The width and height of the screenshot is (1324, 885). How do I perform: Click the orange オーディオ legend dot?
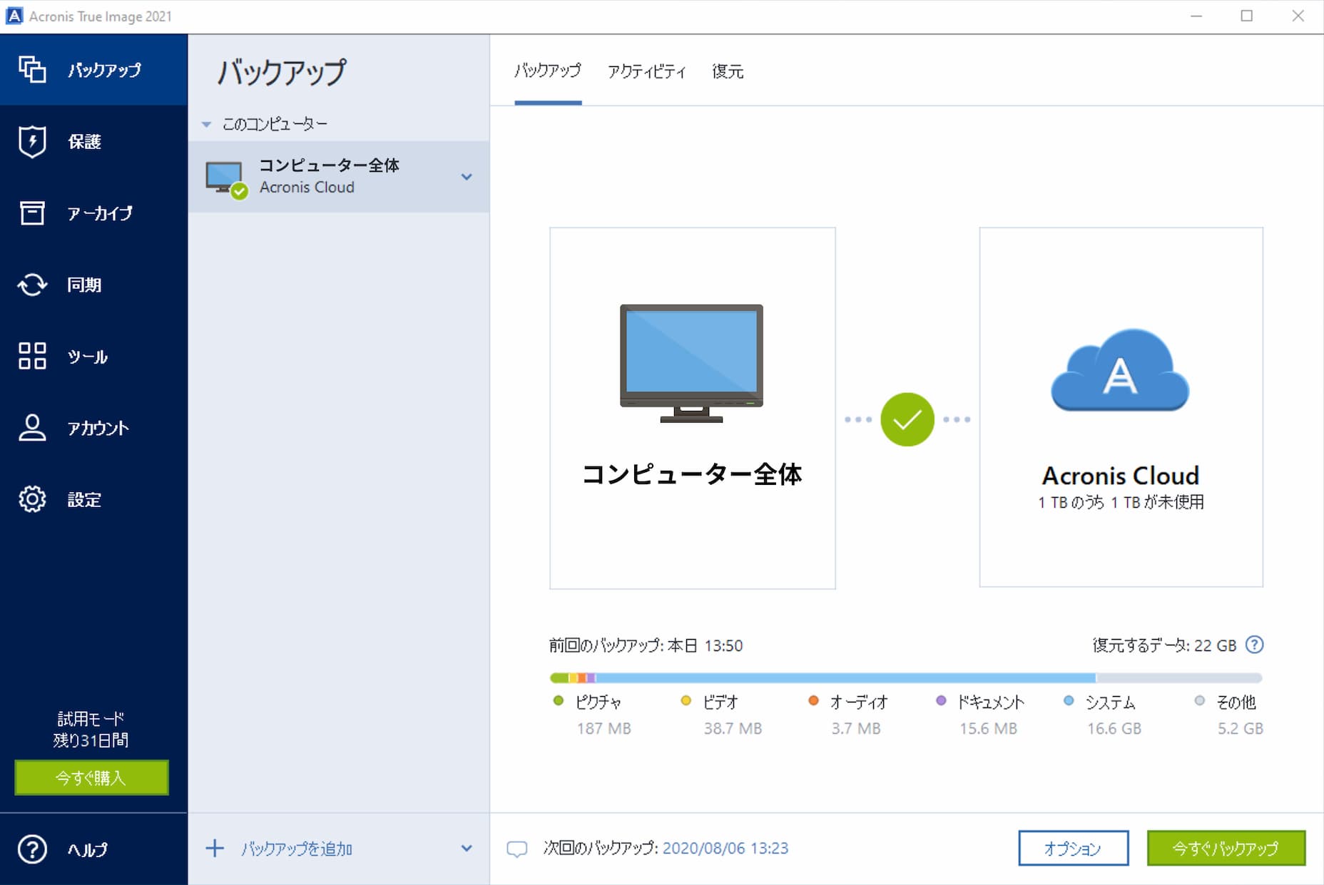[x=813, y=701]
